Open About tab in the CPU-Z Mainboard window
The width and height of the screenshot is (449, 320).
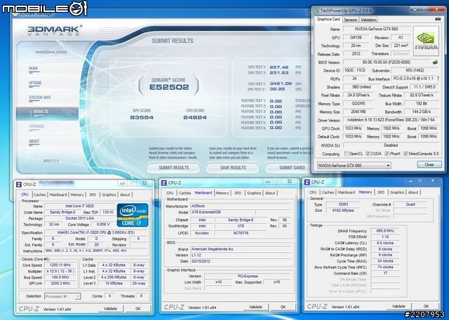tap(270, 193)
